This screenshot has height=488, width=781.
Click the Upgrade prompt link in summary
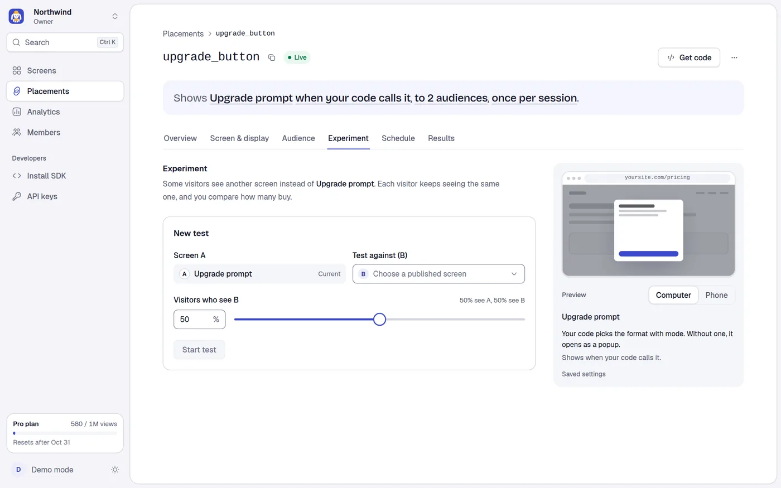point(251,98)
